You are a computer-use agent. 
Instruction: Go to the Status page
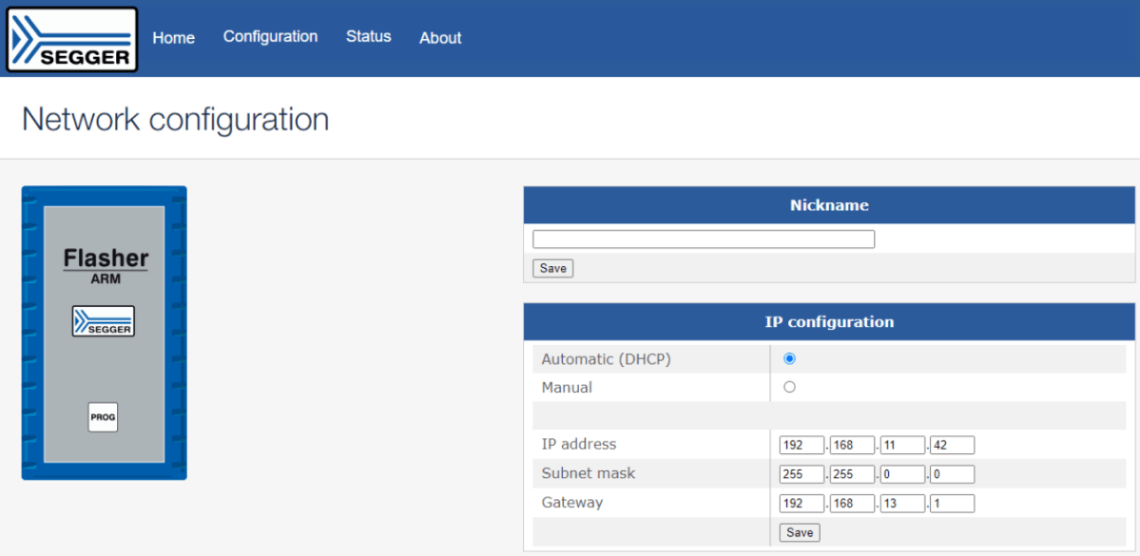click(368, 37)
